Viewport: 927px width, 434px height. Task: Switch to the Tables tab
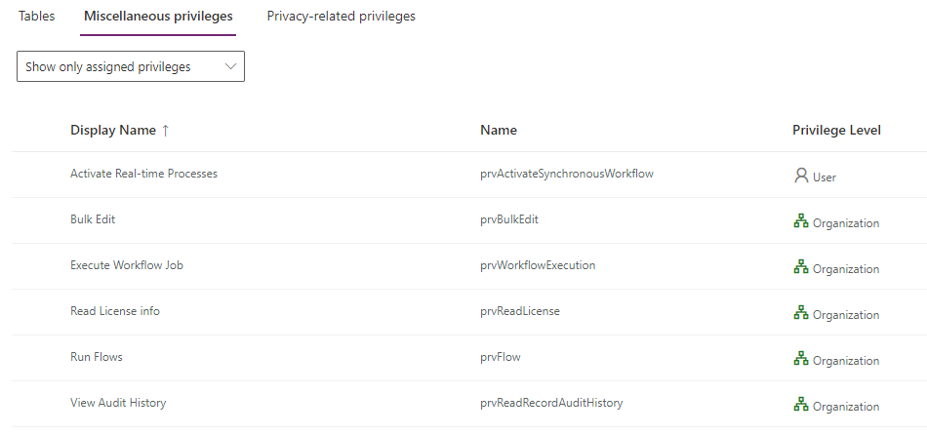[x=36, y=17]
